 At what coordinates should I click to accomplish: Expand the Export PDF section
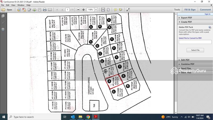[189, 18]
